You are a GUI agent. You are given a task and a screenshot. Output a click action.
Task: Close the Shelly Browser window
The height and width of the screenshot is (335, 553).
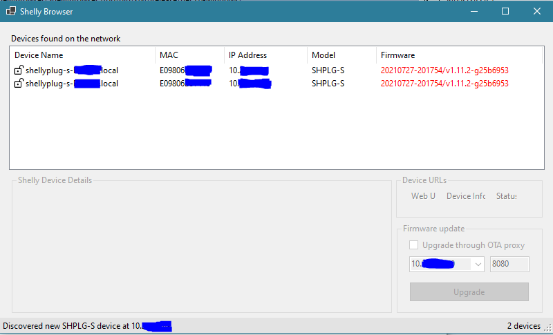537,11
